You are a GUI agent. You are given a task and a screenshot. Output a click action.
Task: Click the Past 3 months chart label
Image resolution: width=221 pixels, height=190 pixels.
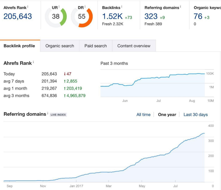114,64
